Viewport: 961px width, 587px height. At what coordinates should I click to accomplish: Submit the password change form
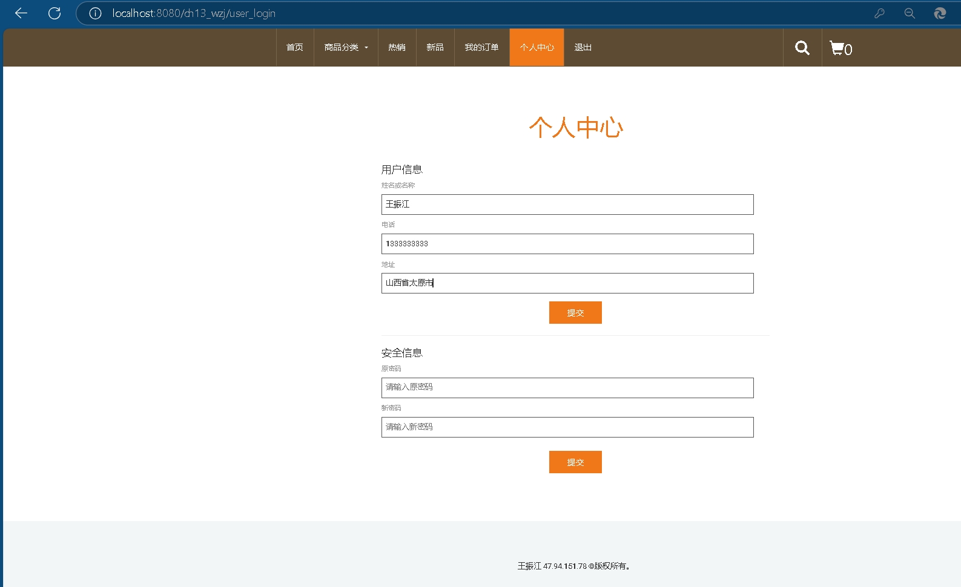(x=575, y=462)
